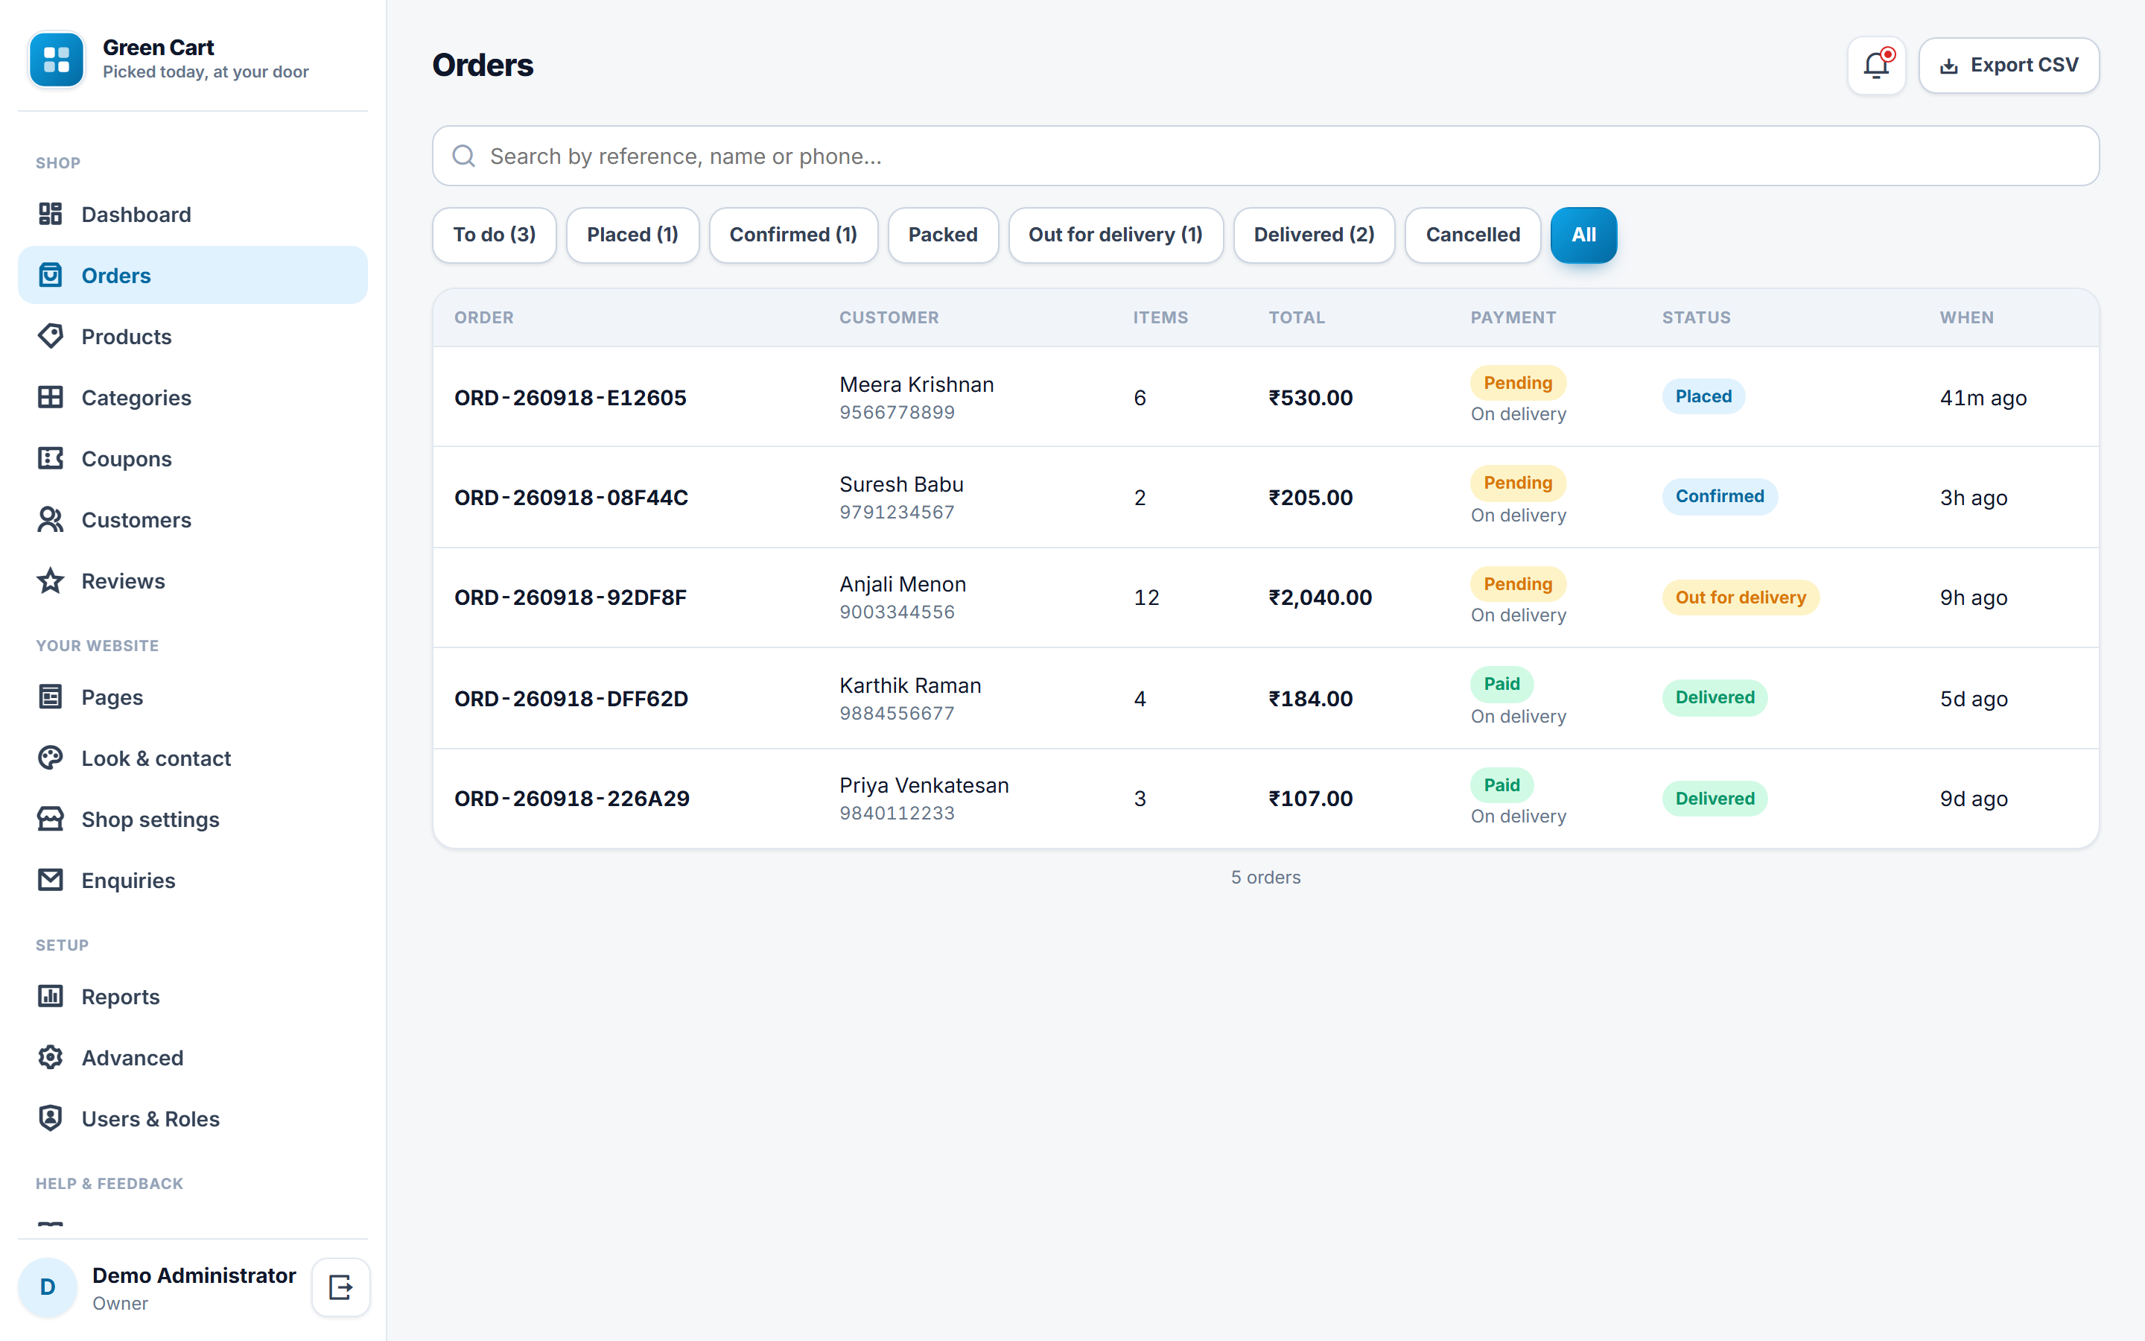
Task: Click the Categories grid icon
Action: coord(51,397)
